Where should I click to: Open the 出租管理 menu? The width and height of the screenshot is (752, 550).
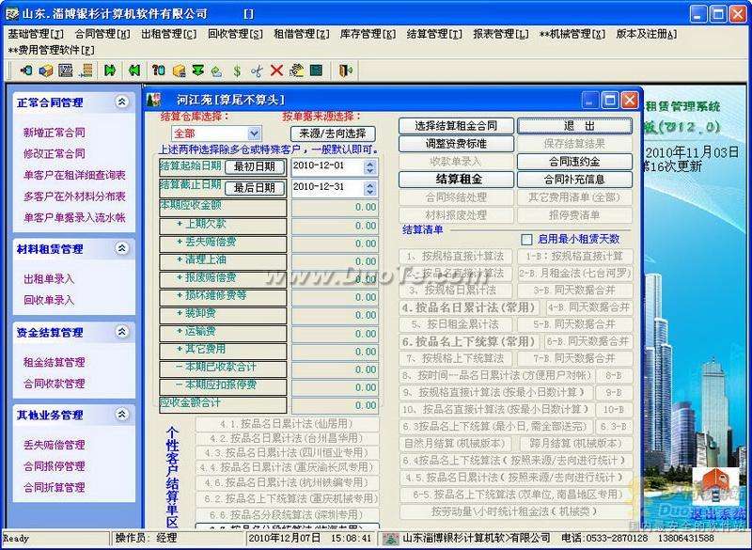tap(169, 34)
